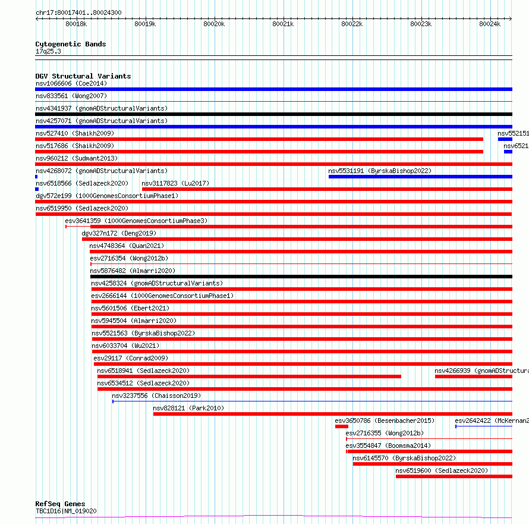529x524 pixels.
Task: Open the nsv5876482 (Almarri2020) label
Action: pos(133,271)
